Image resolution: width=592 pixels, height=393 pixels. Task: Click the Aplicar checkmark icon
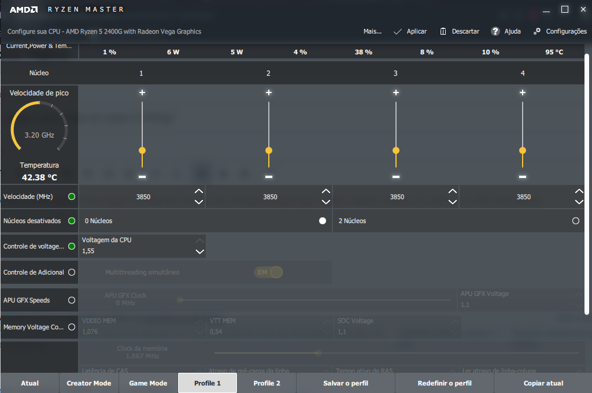coord(398,32)
